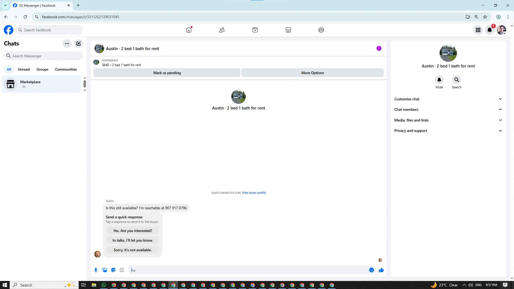Expand Chat members section

point(448,109)
